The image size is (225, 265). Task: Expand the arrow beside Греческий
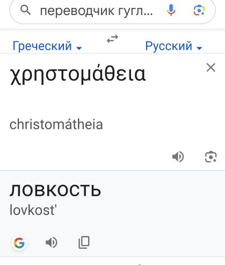coord(79,48)
